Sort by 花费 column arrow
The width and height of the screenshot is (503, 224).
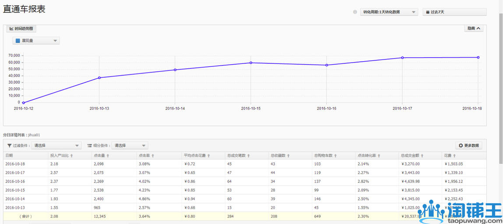pyautogui.click(x=454, y=156)
